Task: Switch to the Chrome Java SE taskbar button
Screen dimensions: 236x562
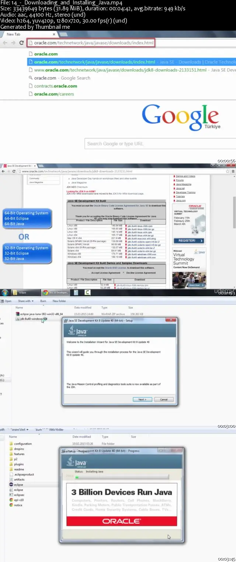Action: [55, 293]
